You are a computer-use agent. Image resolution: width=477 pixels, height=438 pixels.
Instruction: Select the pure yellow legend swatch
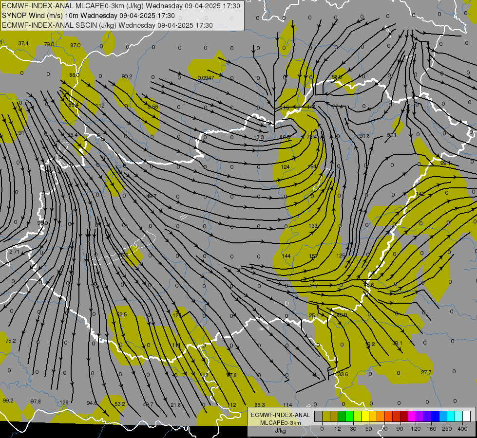coord(365,417)
